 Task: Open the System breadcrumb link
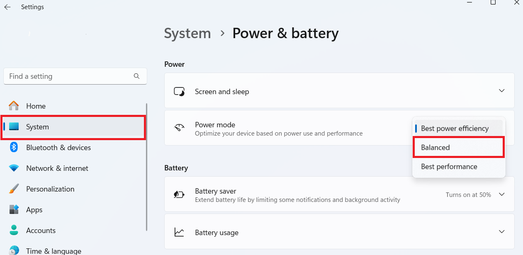(x=187, y=33)
